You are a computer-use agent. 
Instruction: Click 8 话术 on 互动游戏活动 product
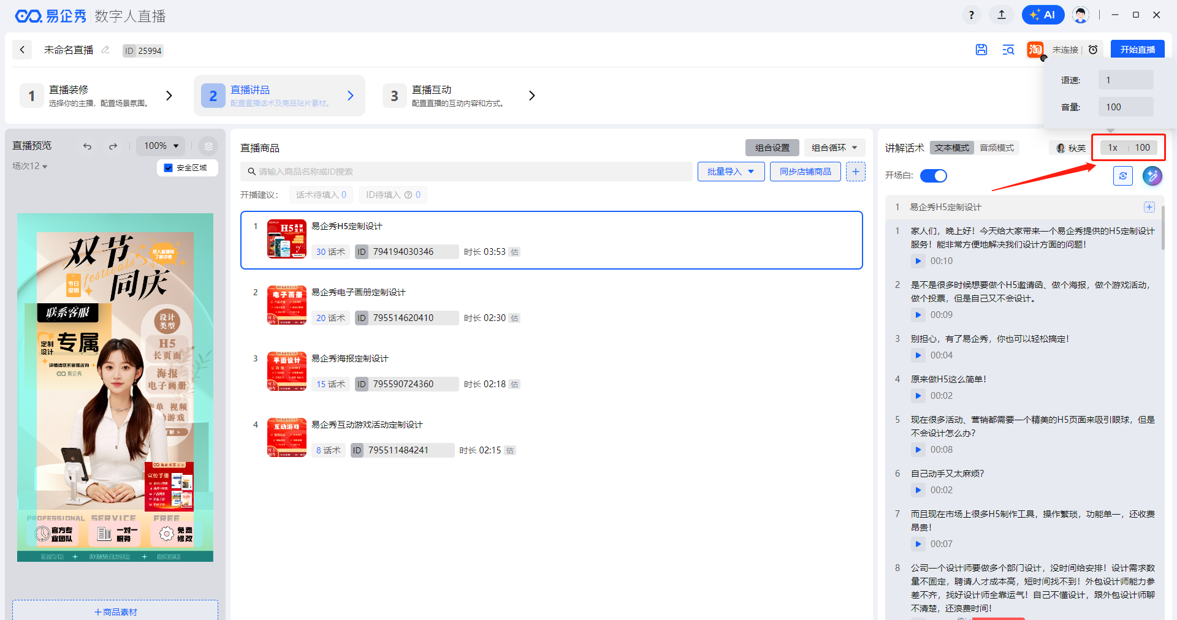click(328, 450)
